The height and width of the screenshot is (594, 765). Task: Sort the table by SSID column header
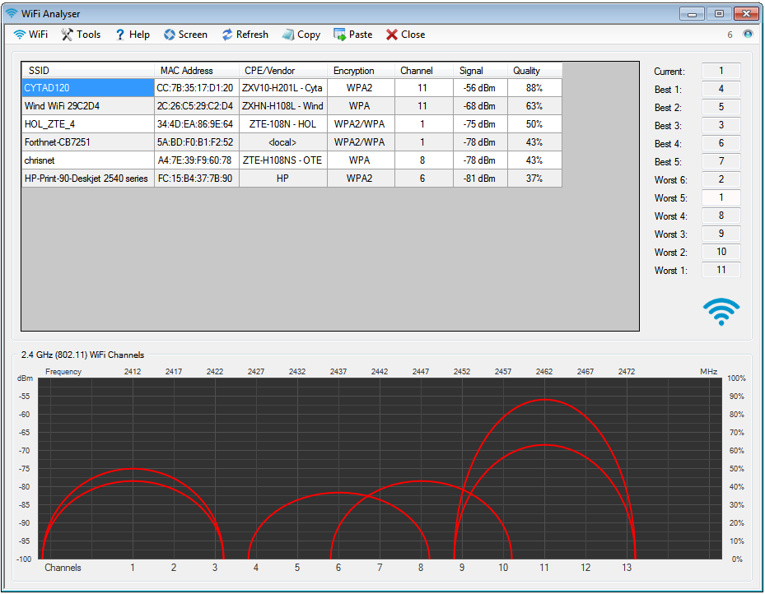(87, 71)
